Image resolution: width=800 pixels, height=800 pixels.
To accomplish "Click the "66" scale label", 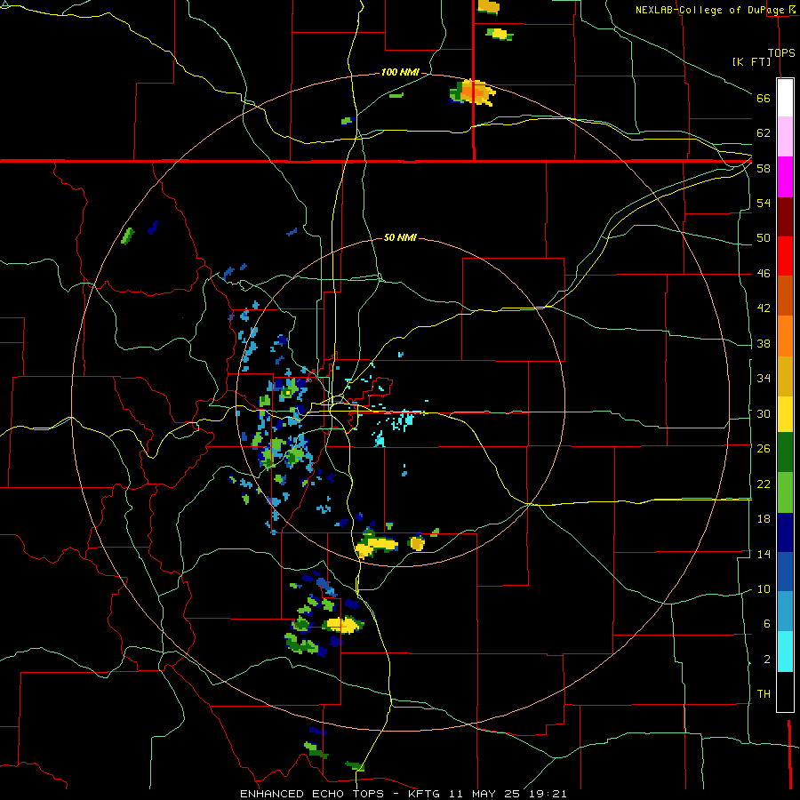I will [x=764, y=98].
